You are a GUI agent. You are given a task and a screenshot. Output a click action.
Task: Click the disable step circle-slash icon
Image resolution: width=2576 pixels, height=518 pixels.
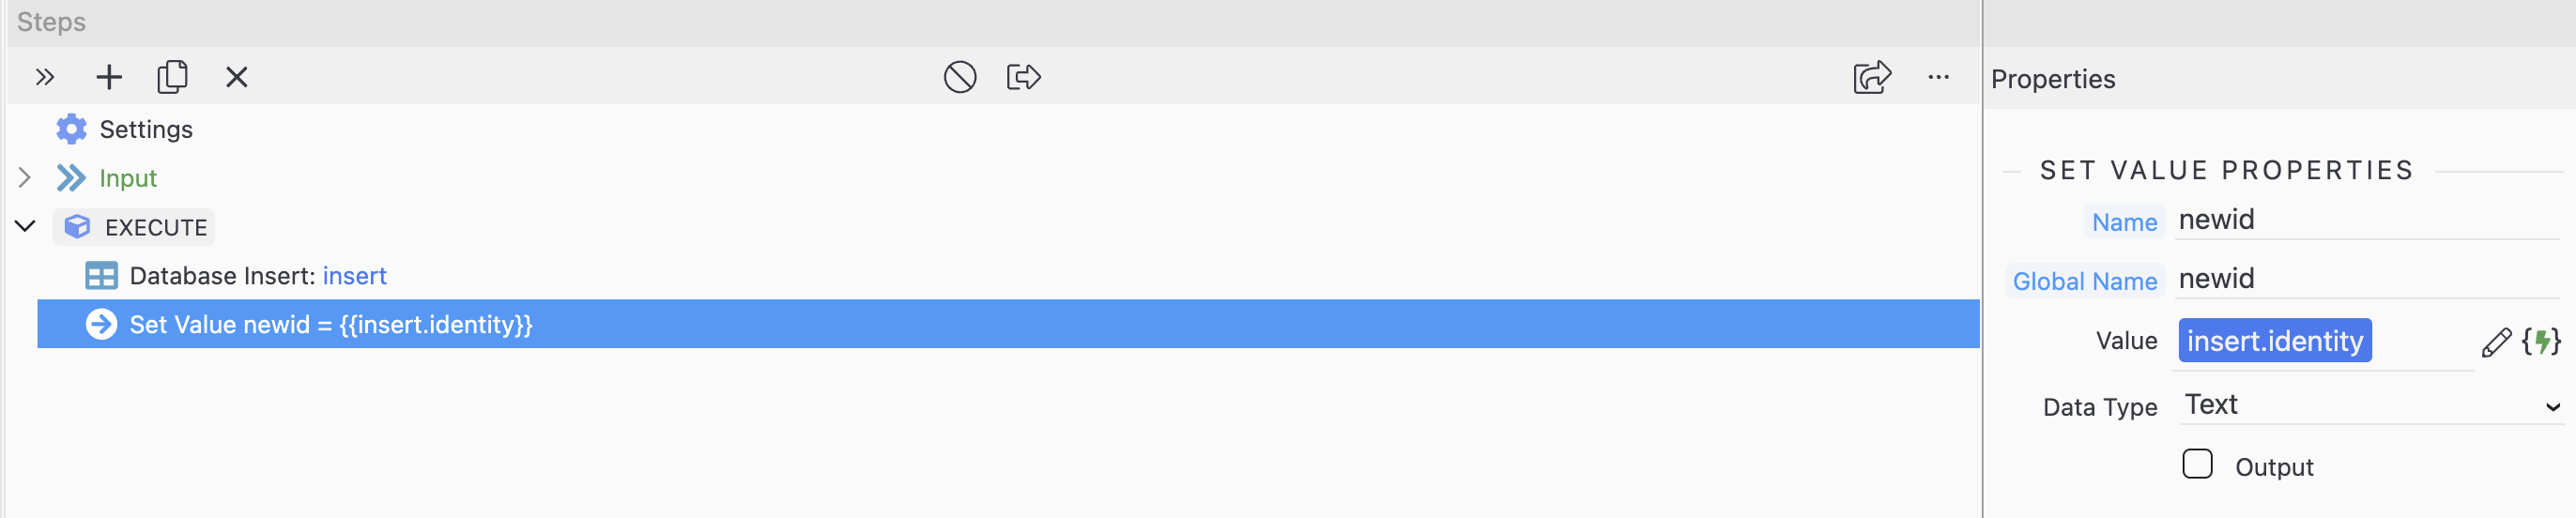click(959, 77)
